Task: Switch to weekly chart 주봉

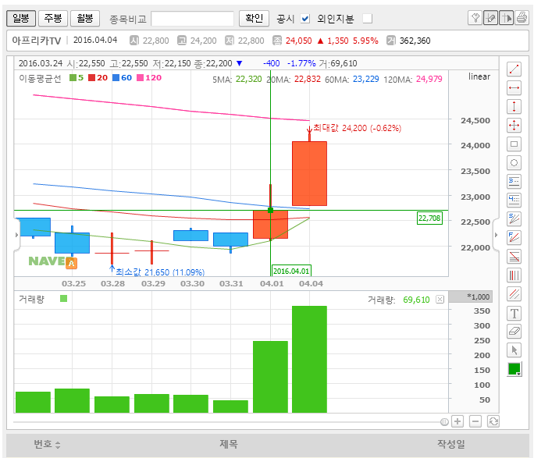Action: coord(53,18)
